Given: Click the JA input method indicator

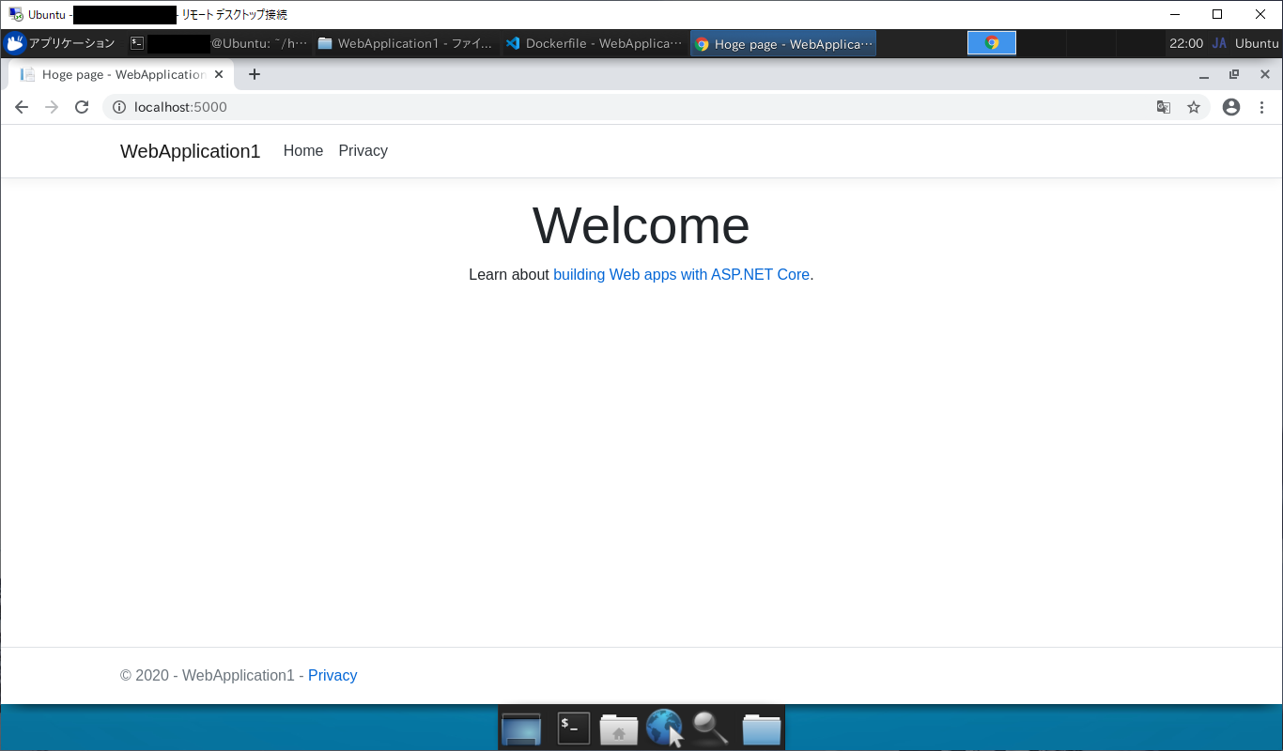Looking at the screenshot, I should [1219, 42].
